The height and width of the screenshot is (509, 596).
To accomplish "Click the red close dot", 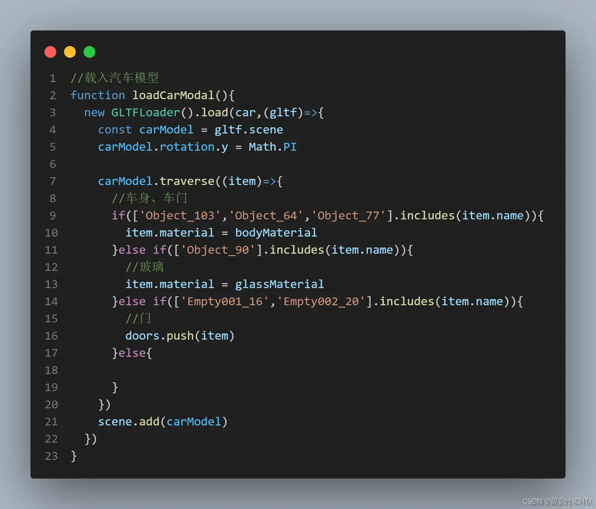I will pos(50,52).
